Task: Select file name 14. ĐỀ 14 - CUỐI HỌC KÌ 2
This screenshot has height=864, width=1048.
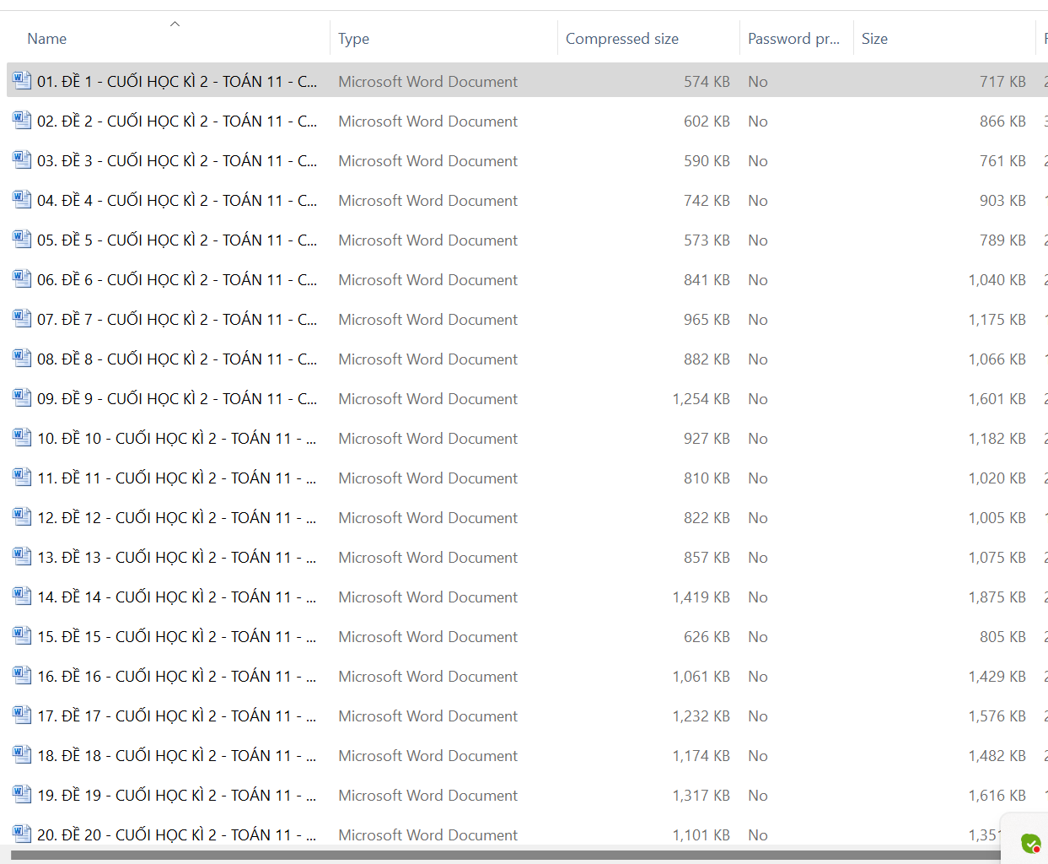Action: point(177,597)
